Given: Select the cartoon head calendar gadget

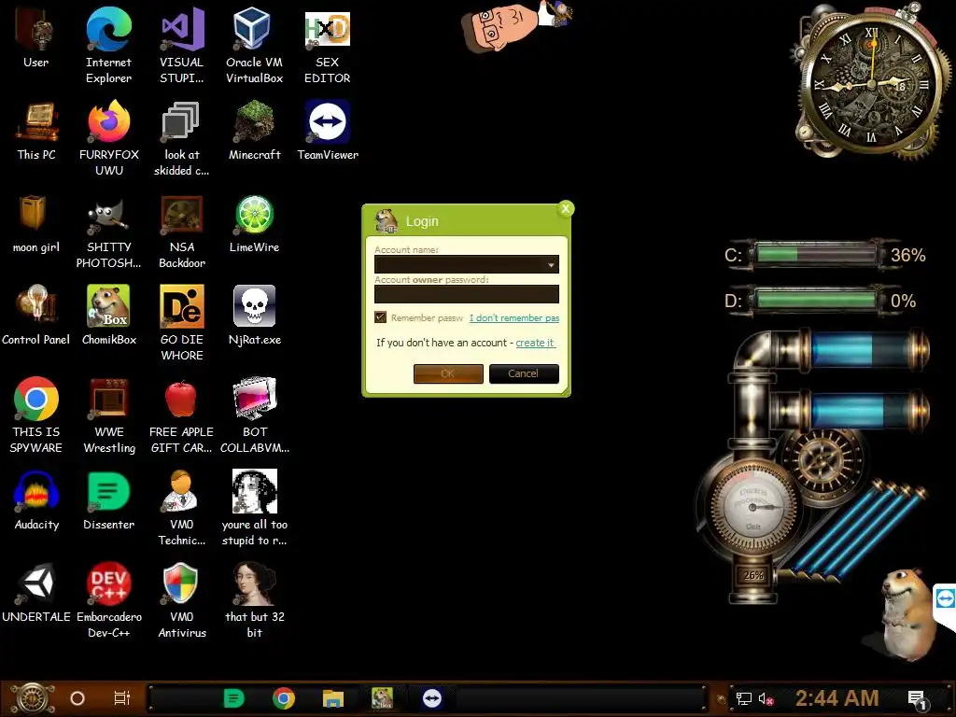Looking at the screenshot, I should pos(516,25).
